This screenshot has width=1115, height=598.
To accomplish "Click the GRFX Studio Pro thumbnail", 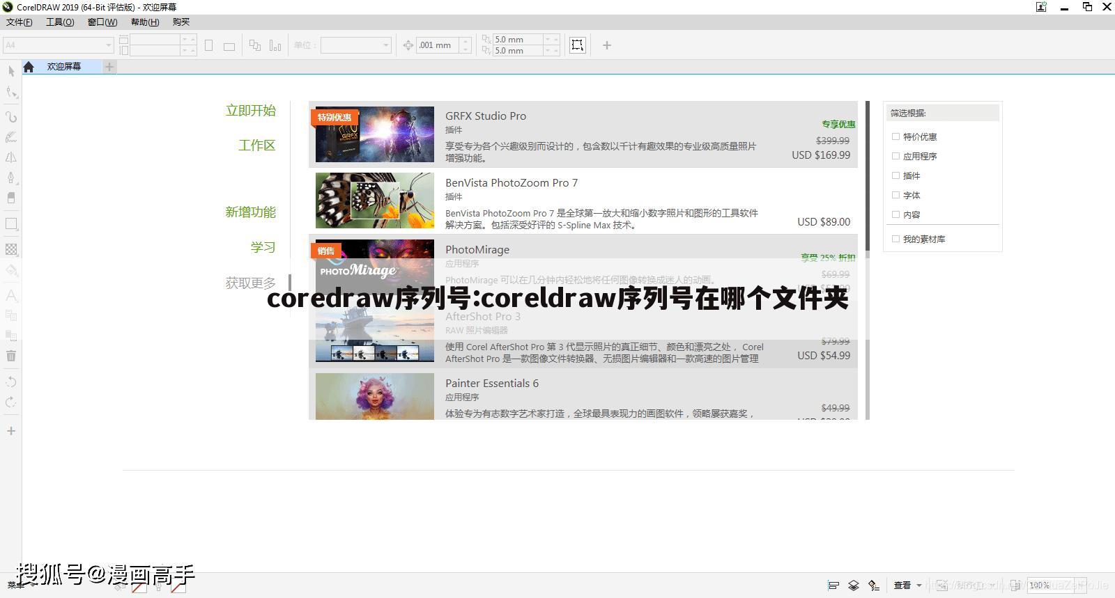I will (375, 134).
